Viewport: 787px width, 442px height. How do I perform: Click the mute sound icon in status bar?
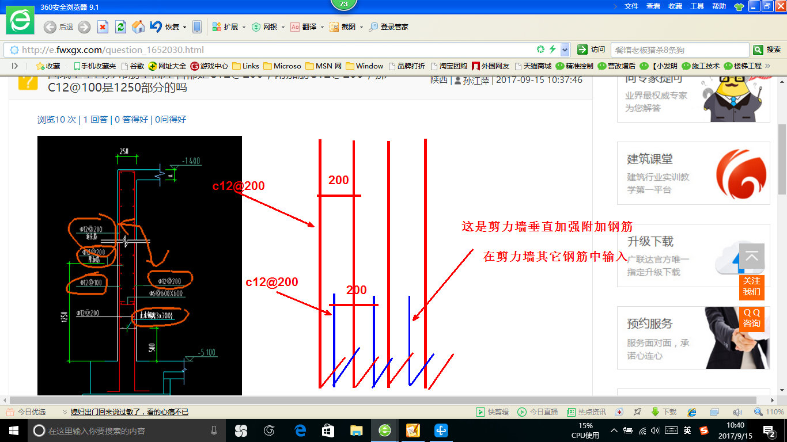pyautogui.click(x=737, y=412)
